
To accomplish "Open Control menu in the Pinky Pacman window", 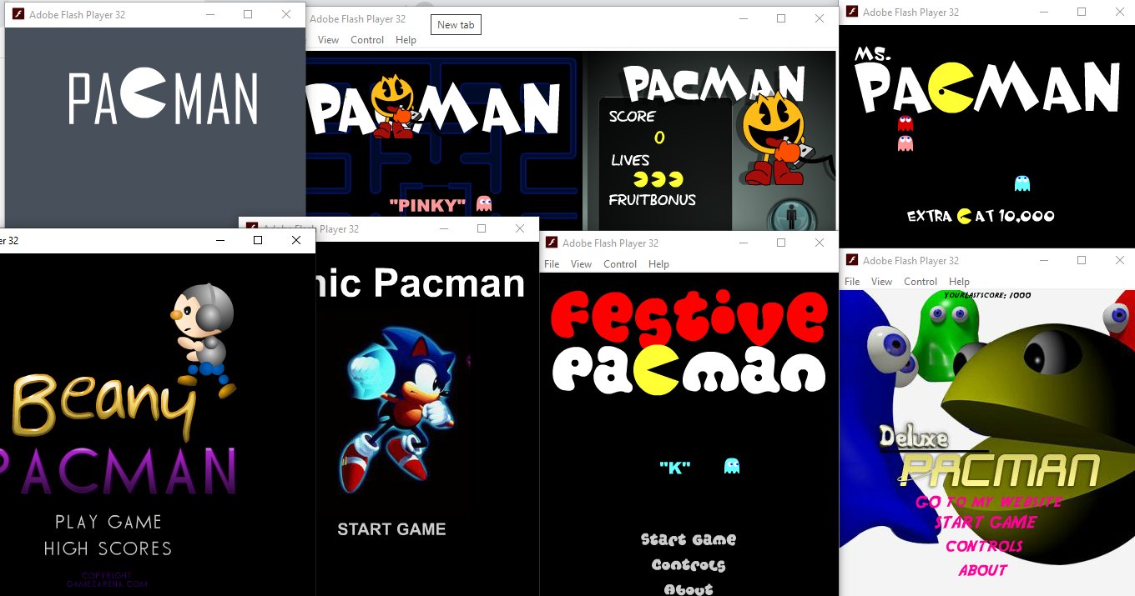I will [367, 40].
